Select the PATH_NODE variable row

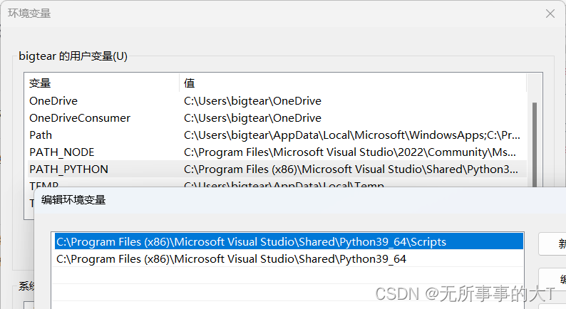click(x=277, y=152)
